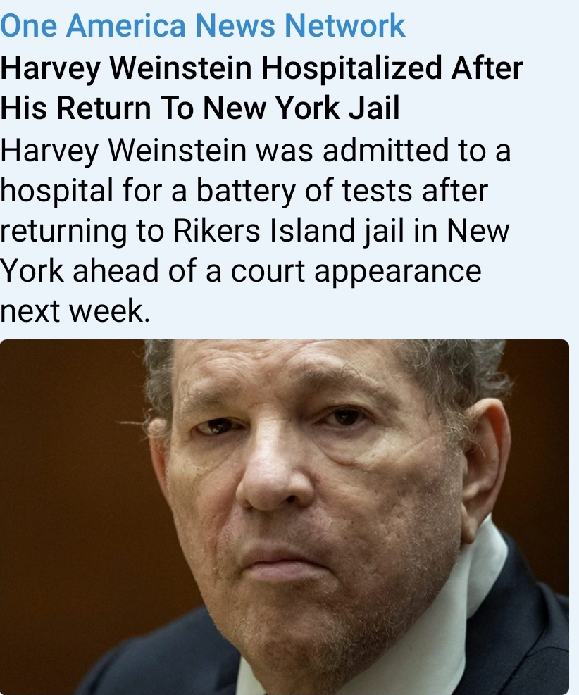The width and height of the screenshot is (579, 695).
Task: Open the One America News Network source link
Action: 203,25
